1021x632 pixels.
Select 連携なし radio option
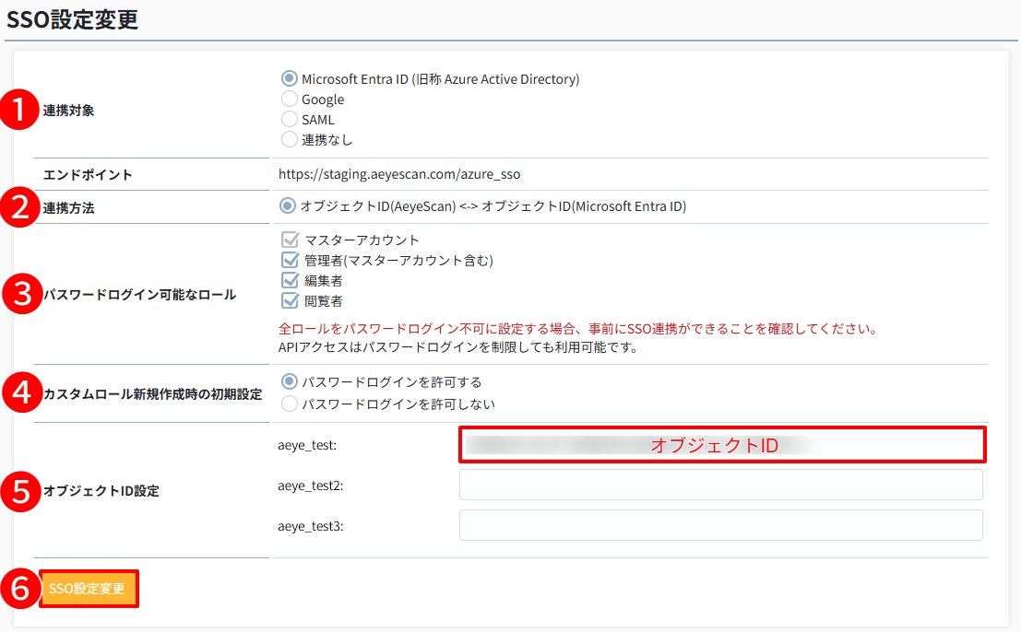tap(290, 140)
